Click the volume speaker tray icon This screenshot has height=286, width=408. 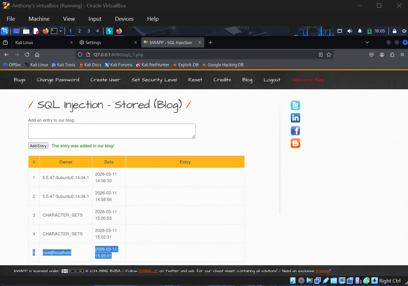pos(350,31)
